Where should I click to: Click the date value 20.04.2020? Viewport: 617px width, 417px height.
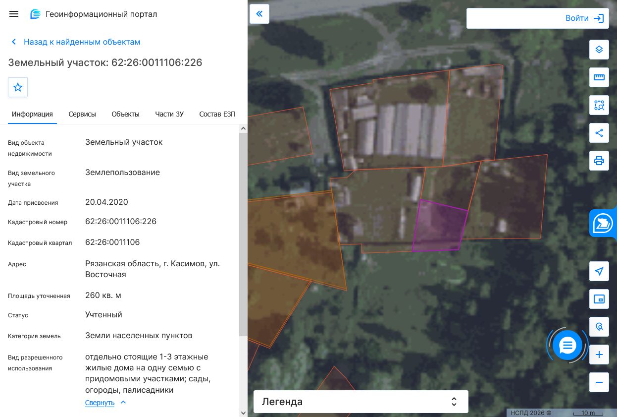point(106,202)
